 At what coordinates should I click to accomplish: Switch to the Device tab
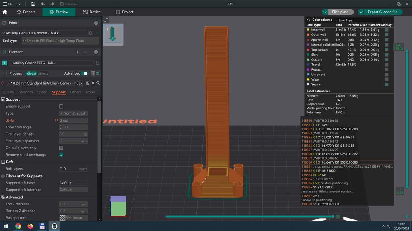coord(91,12)
